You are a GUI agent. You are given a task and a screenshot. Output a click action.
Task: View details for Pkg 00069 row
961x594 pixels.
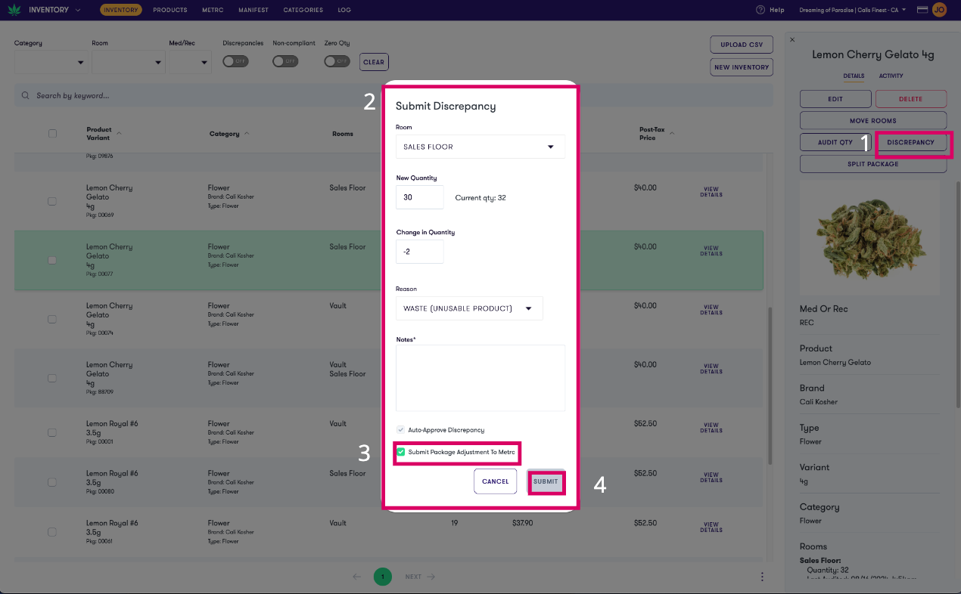711,192
